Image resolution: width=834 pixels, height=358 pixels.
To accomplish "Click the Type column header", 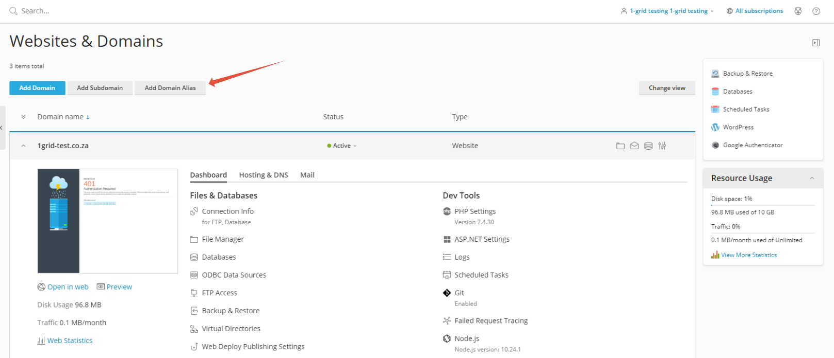I will 460,117.
